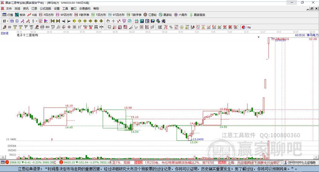This screenshot has width=319, height=172.
Task: Open the 交易委托 menu
Action: tap(85, 8)
